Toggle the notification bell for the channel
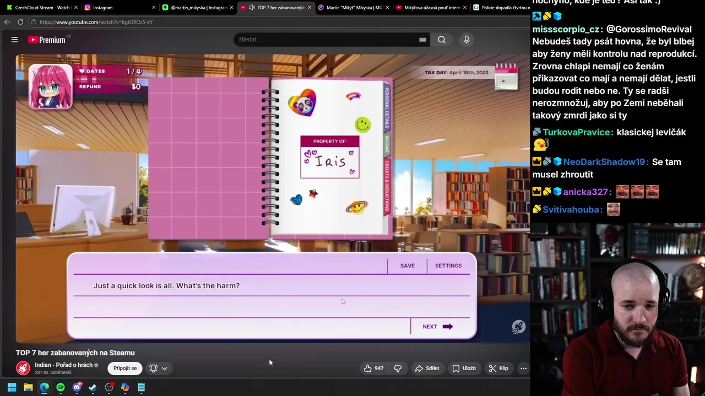The width and height of the screenshot is (705, 396). point(154,368)
